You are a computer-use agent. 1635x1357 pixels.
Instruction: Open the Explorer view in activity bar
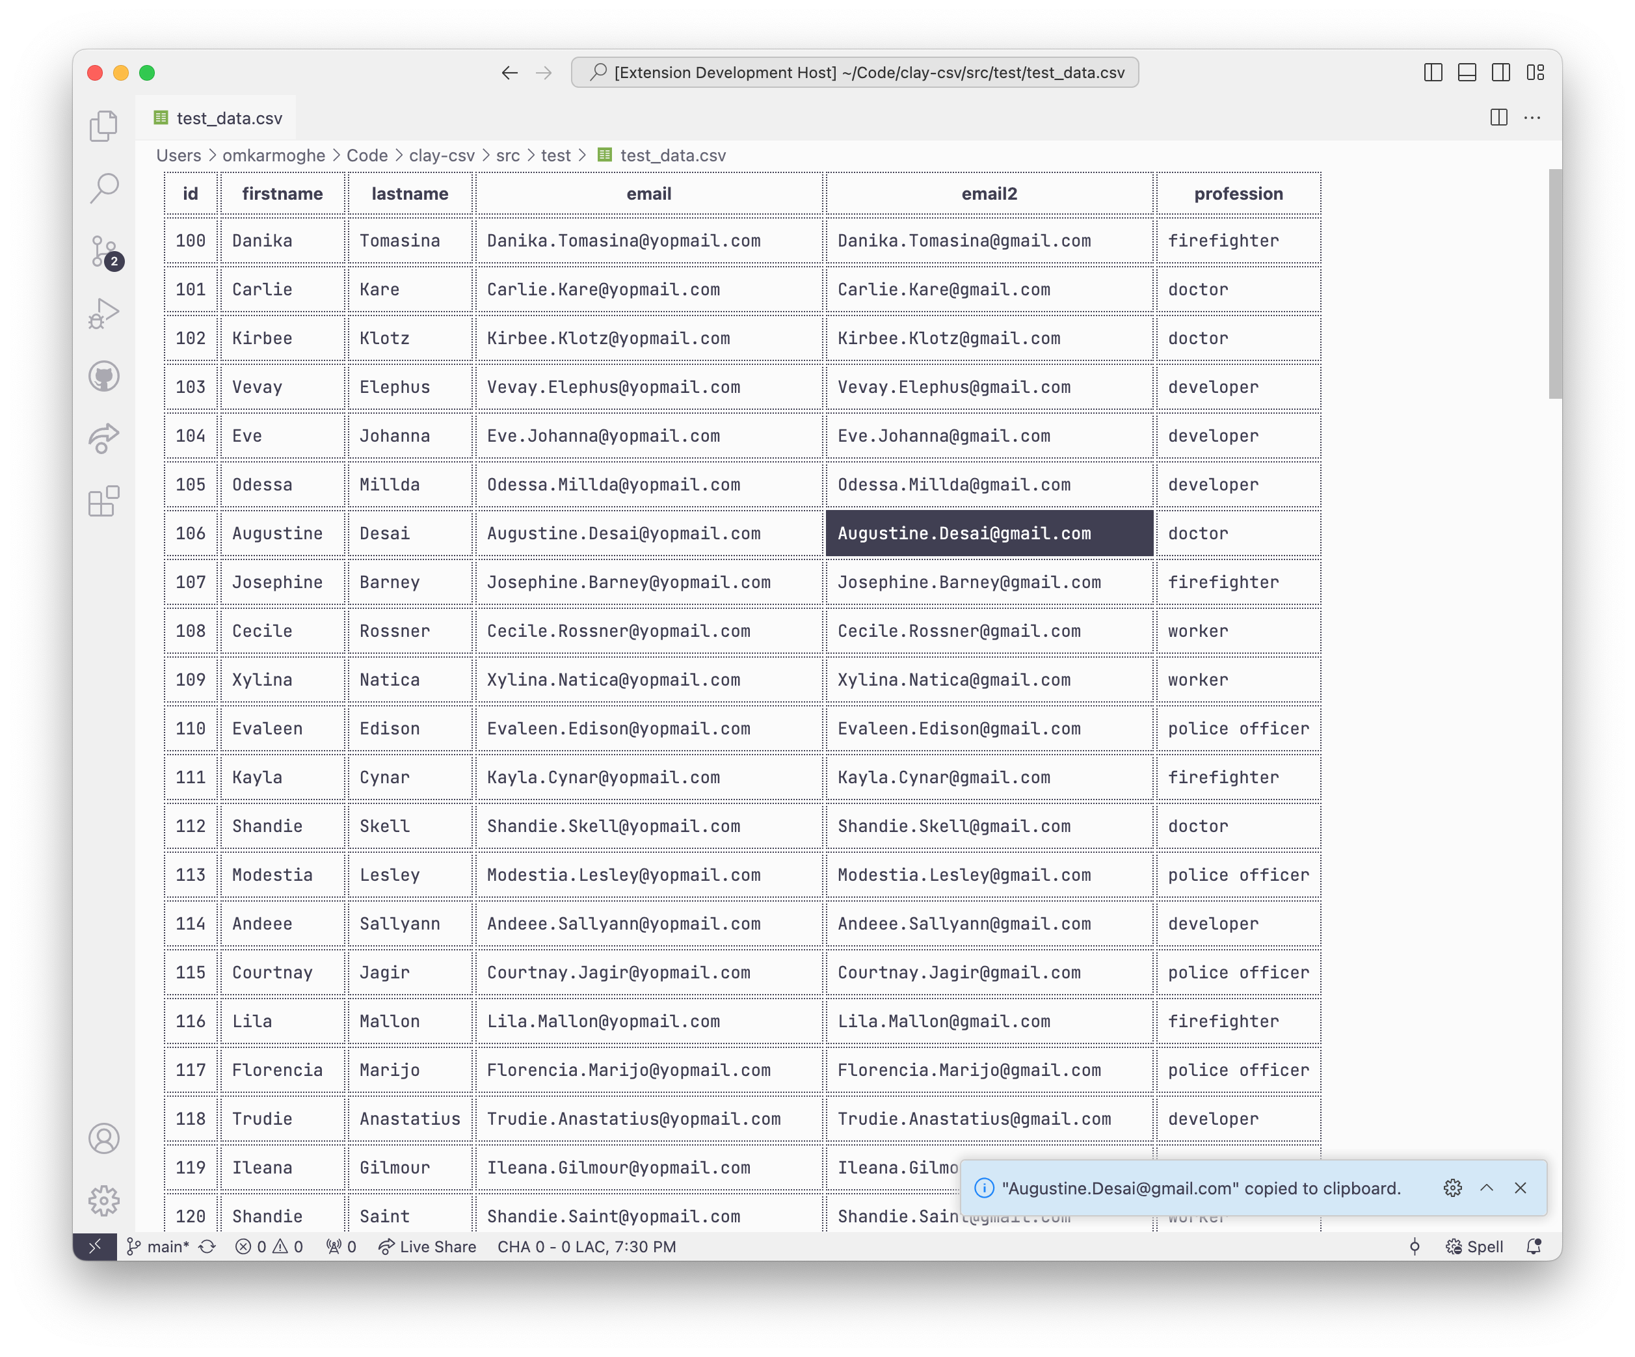pos(103,126)
